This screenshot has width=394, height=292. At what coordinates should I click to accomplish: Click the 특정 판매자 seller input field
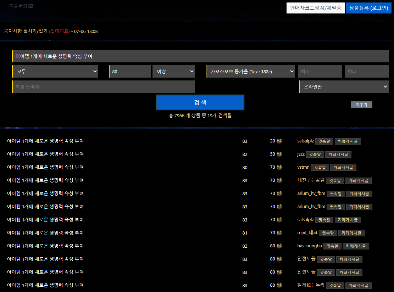104,86
